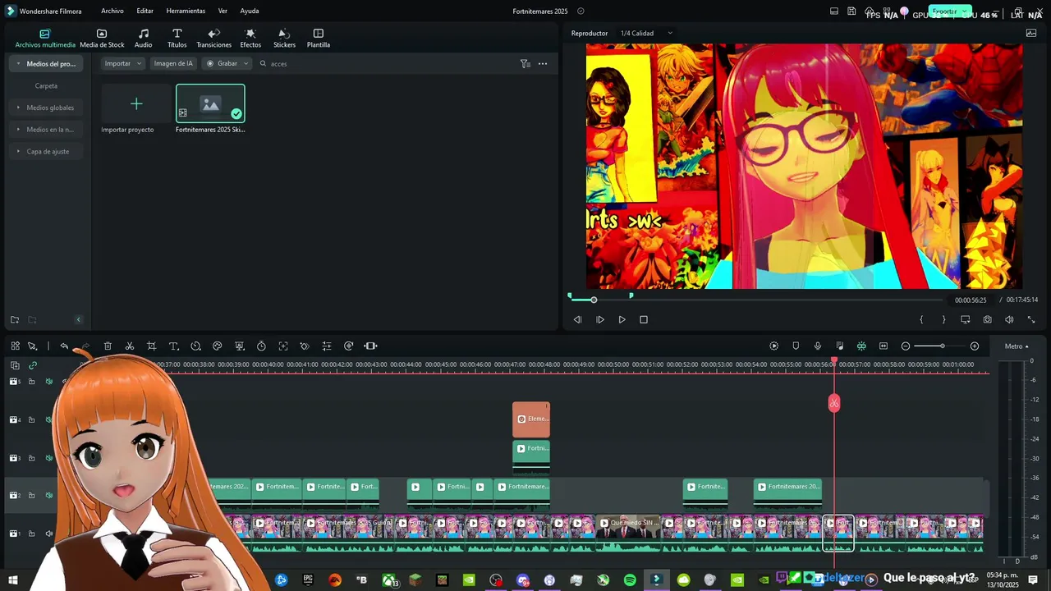Viewport: 1051px width, 591px height.
Task: Add text using the timeline Text tool
Action: 173,346
